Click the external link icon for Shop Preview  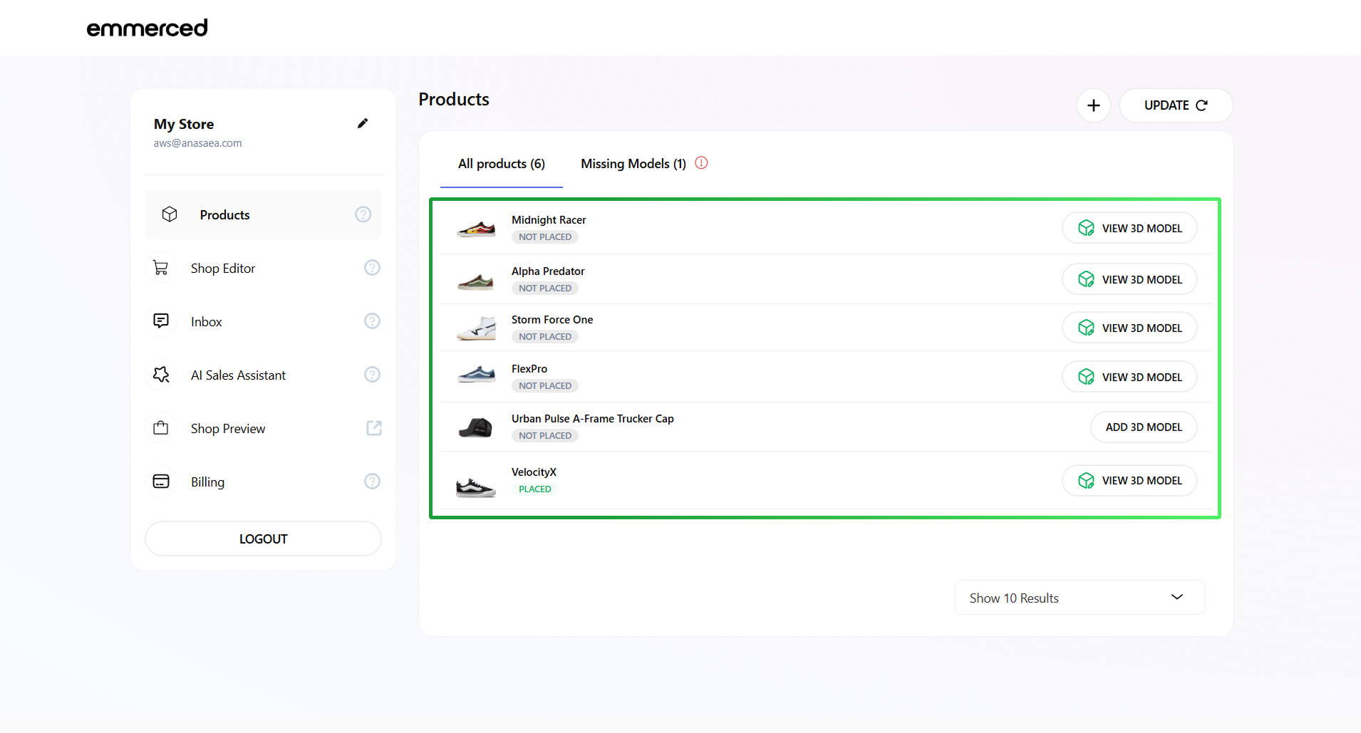373,428
